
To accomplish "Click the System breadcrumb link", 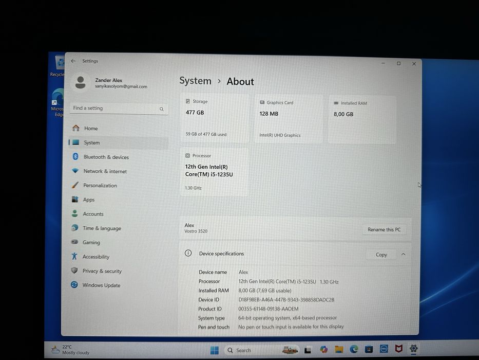I will pos(195,81).
